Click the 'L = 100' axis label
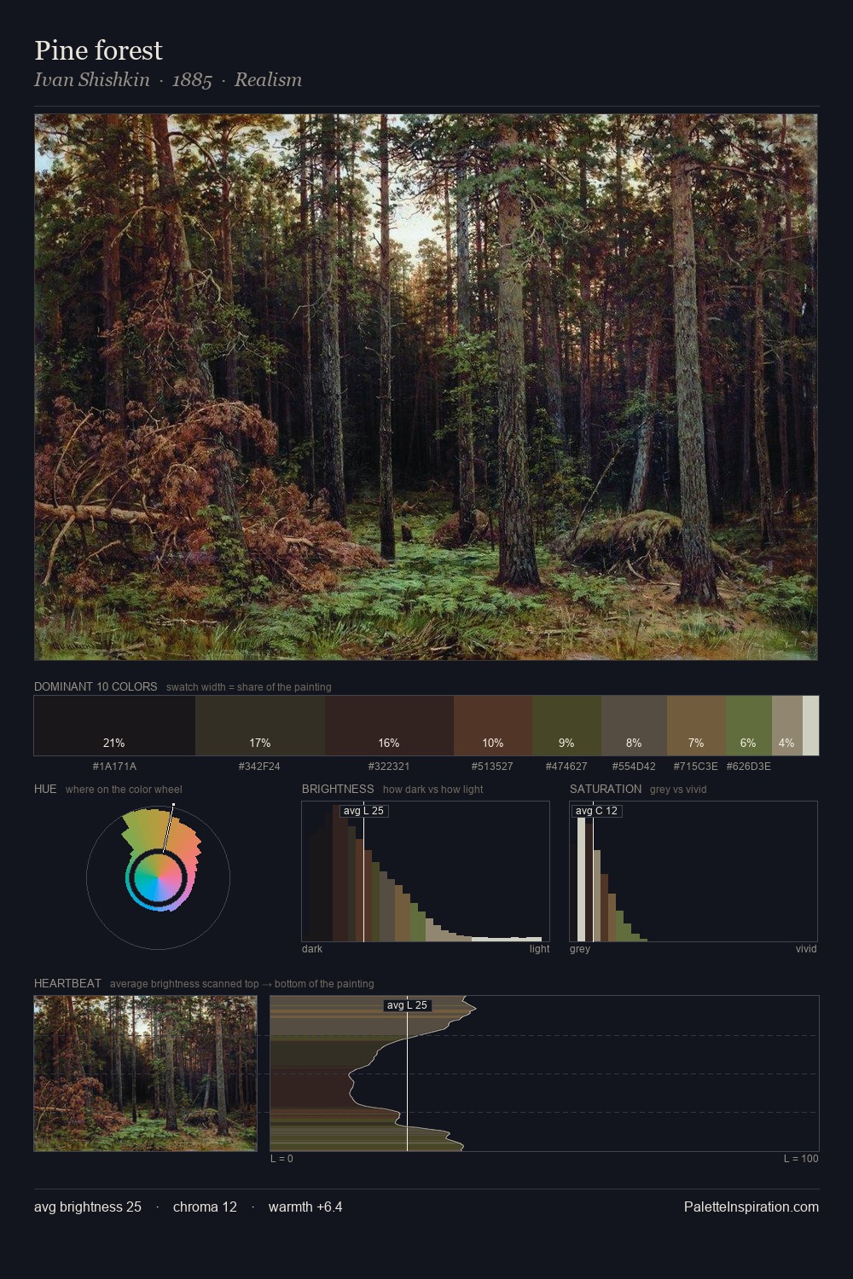This screenshot has height=1279, width=853. [x=801, y=1159]
